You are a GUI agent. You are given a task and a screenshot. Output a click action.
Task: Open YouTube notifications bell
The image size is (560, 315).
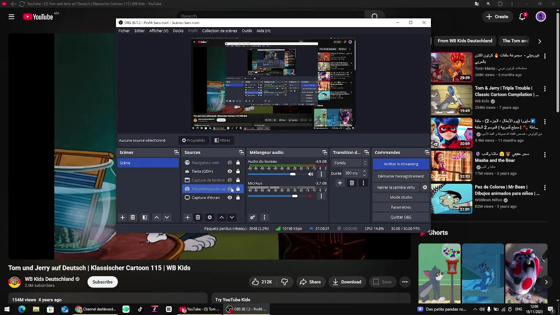point(522,17)
